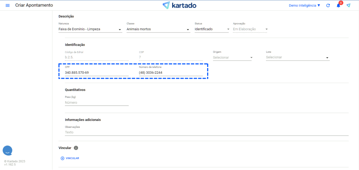Click the Número de telefone field
This screenshot has width=359, height=170.
click(x=171, y=73)
